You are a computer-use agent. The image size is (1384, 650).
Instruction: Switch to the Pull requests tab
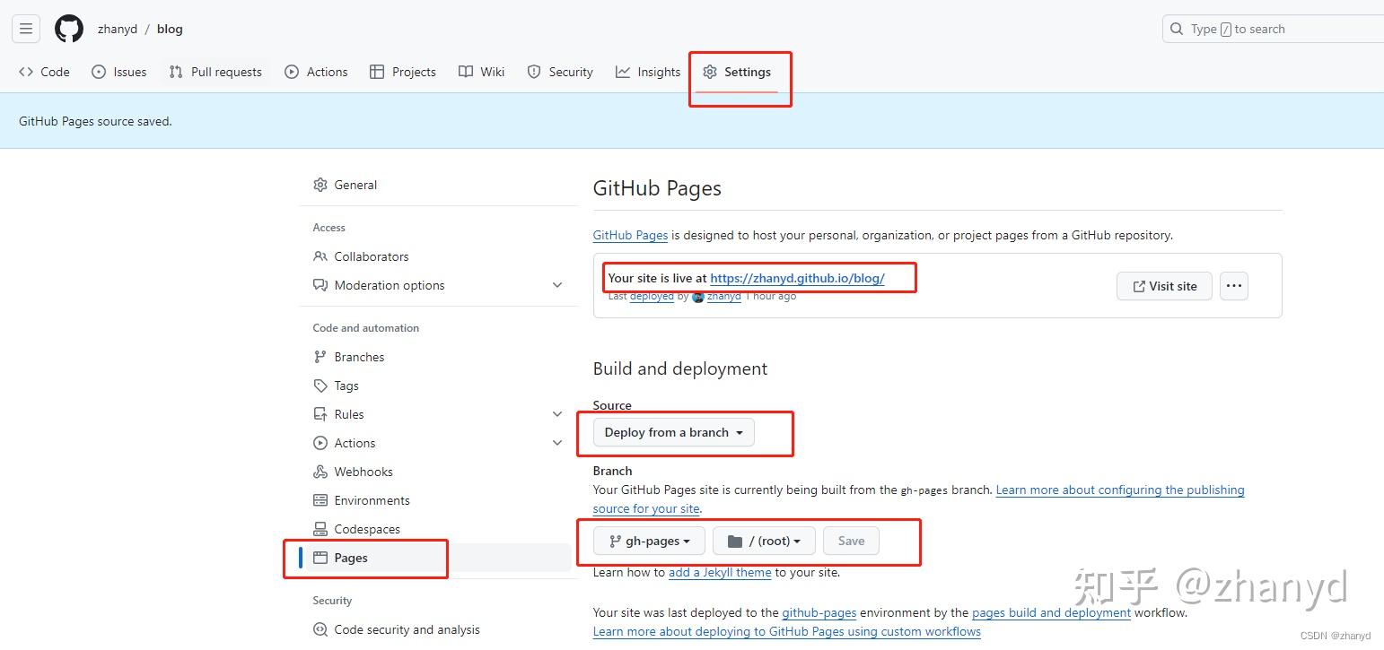tap(215, 72)
